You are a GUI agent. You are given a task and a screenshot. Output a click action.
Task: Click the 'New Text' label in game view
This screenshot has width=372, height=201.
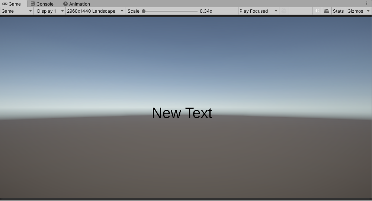tap(182, 113)
